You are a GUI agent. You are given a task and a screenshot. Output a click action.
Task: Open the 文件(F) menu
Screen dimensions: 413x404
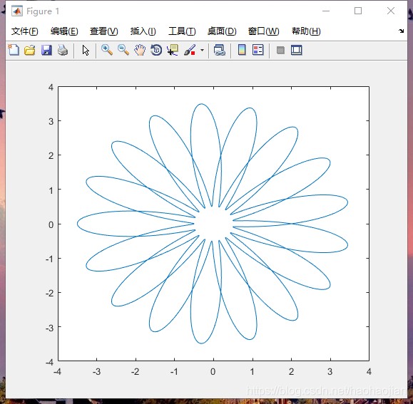(x=25, y=31)
